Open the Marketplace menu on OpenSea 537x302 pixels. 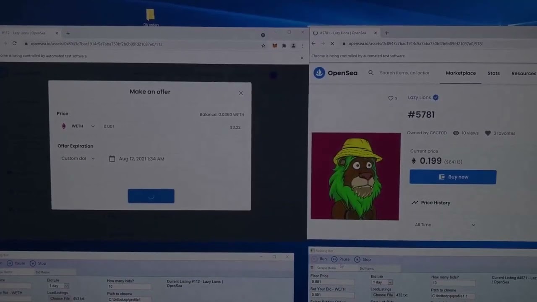tap(461, 73)
